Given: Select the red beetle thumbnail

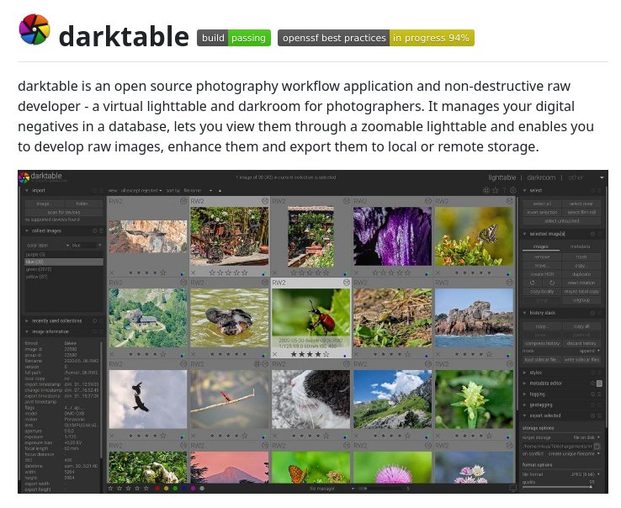Looking at the screenshot, I should pos(310,311).
